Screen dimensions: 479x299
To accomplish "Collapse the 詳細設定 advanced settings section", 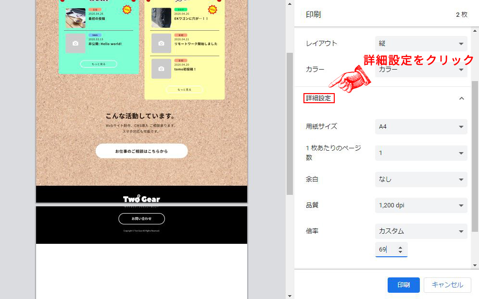I will click(x=461, y=98).
